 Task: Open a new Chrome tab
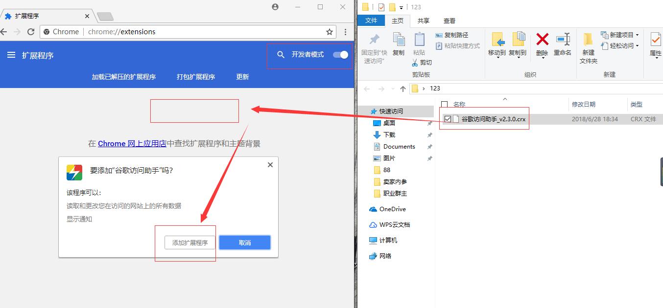105,17
